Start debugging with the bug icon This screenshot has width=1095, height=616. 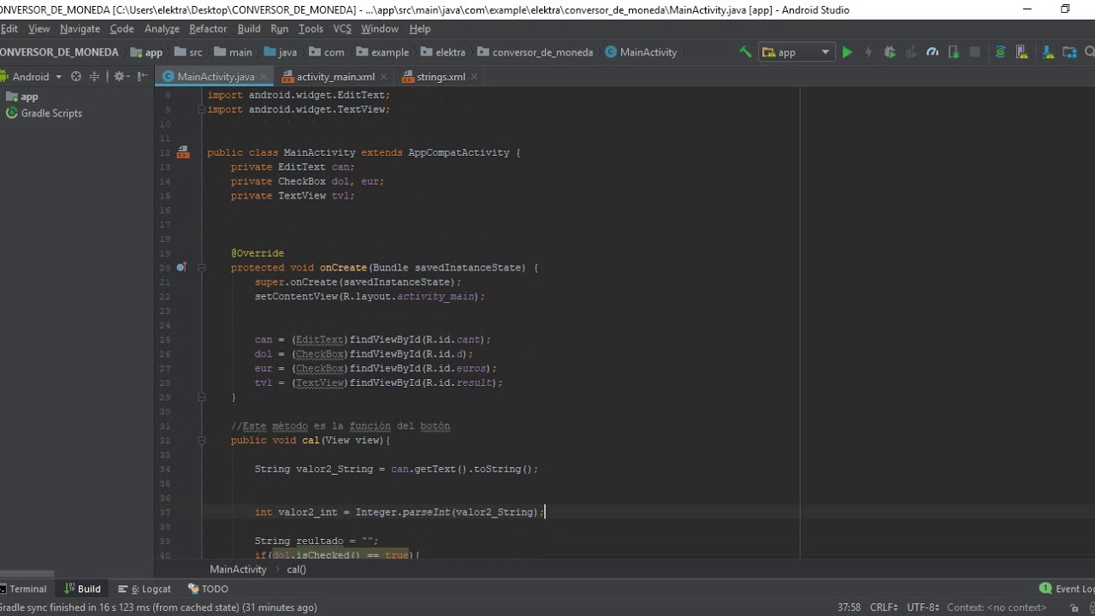click(x=890, y=52)
